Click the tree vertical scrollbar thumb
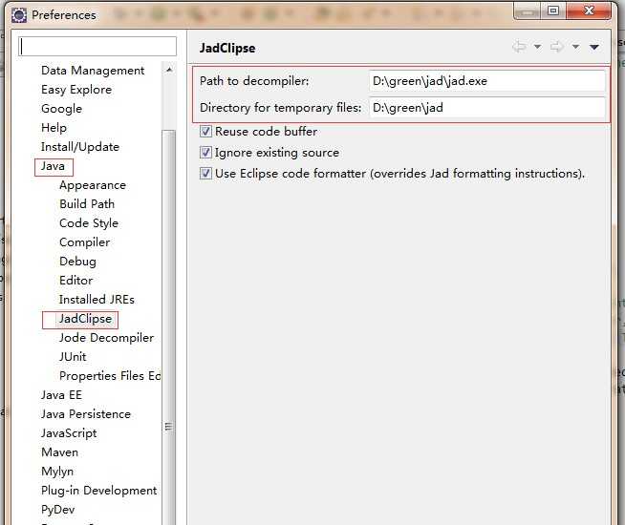 [168, 326]
